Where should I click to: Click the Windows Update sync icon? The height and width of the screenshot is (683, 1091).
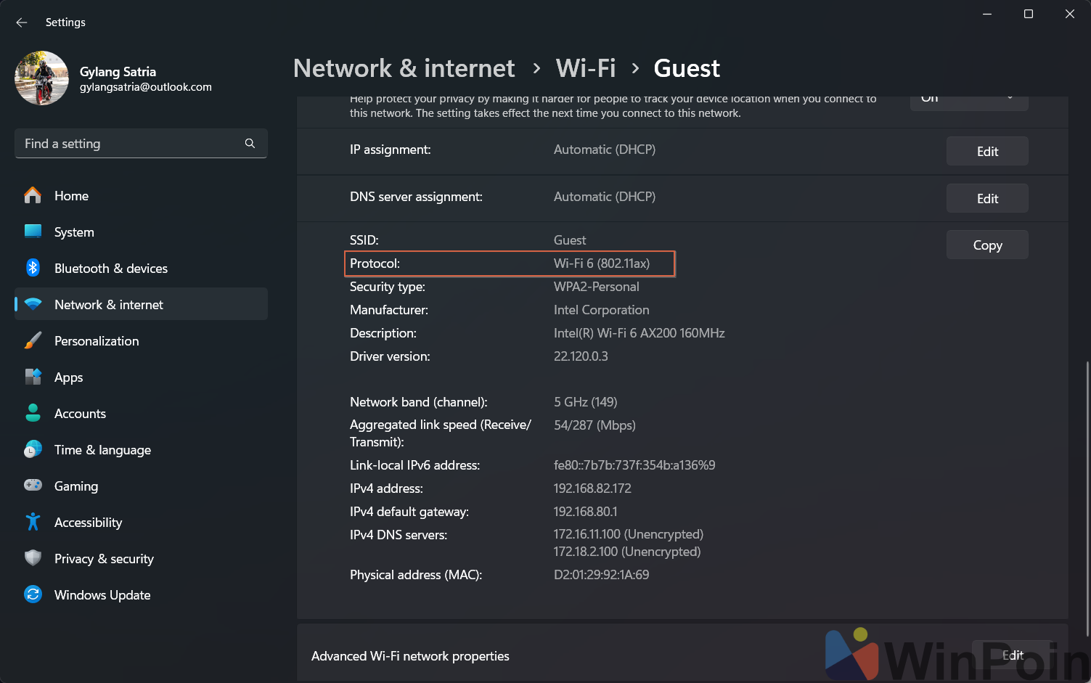[33, 594]
